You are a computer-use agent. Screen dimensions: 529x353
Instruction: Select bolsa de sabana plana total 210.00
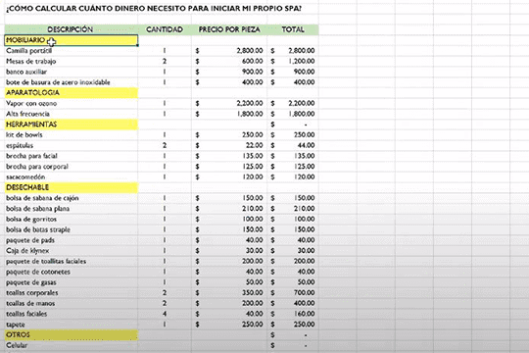pyautogui.click(x=293, y=209)
